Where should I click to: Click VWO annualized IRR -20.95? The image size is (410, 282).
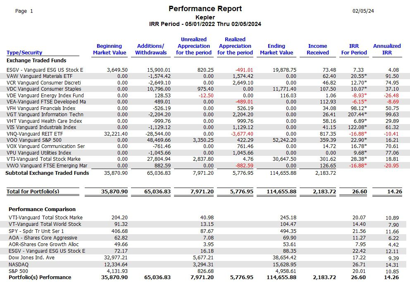click(x=391, y=166)
